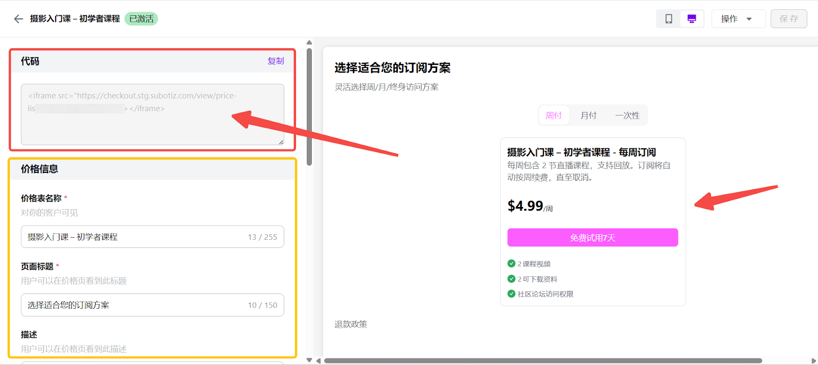Click the back arrow icon
The image size is (818, 365).
click(x=18, y=19)
